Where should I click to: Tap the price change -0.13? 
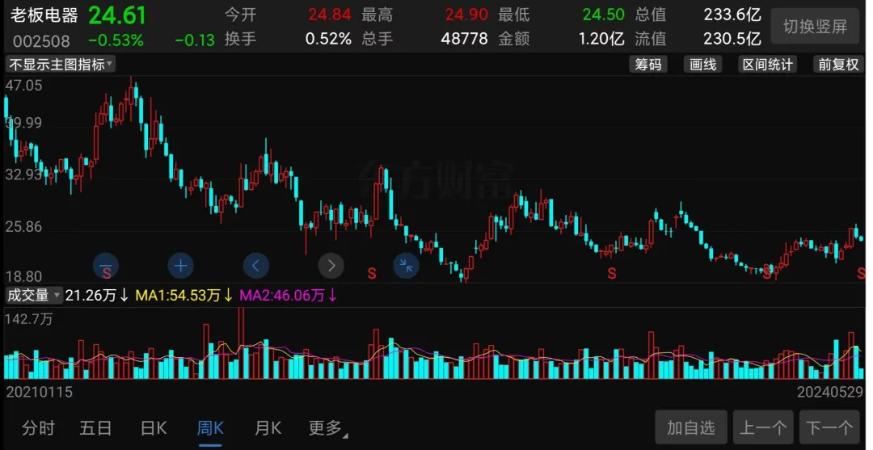pyautogui.click(x=195, y=40)
